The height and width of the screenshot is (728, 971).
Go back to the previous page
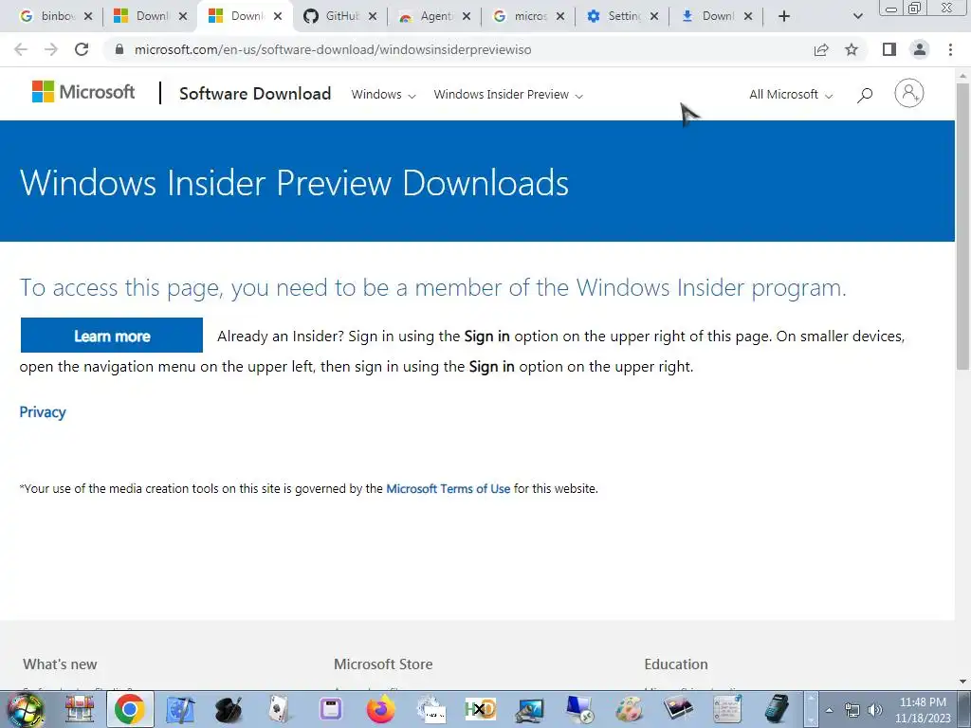[21, 49]
